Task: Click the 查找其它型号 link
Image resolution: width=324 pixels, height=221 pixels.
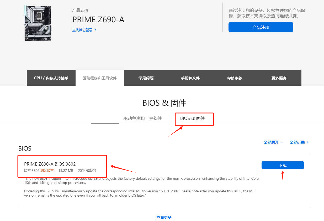Action: pos(82,30)
